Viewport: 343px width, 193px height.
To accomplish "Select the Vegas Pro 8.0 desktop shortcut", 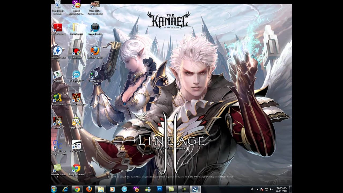I will (x=95, y=29).
